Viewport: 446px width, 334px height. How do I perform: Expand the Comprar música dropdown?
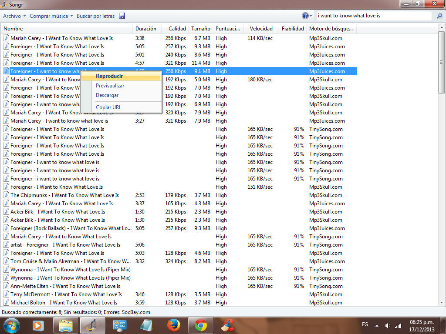51,16
